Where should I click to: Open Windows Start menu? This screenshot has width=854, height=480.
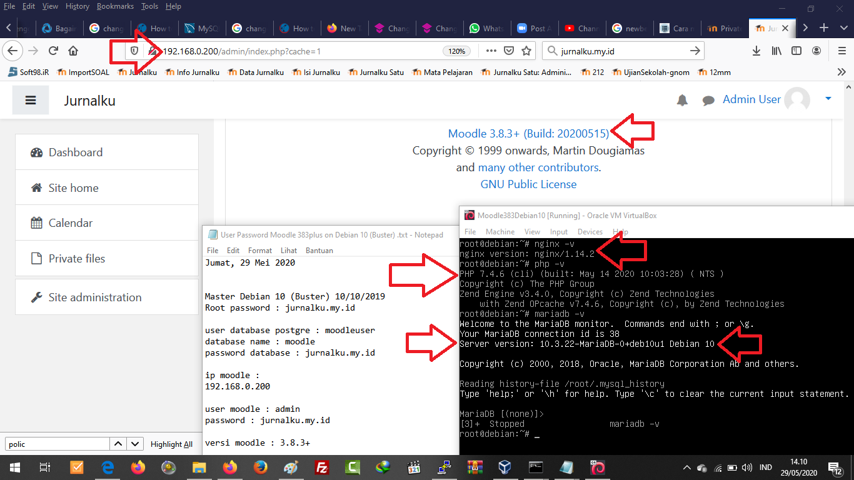[x=15, y=467]
